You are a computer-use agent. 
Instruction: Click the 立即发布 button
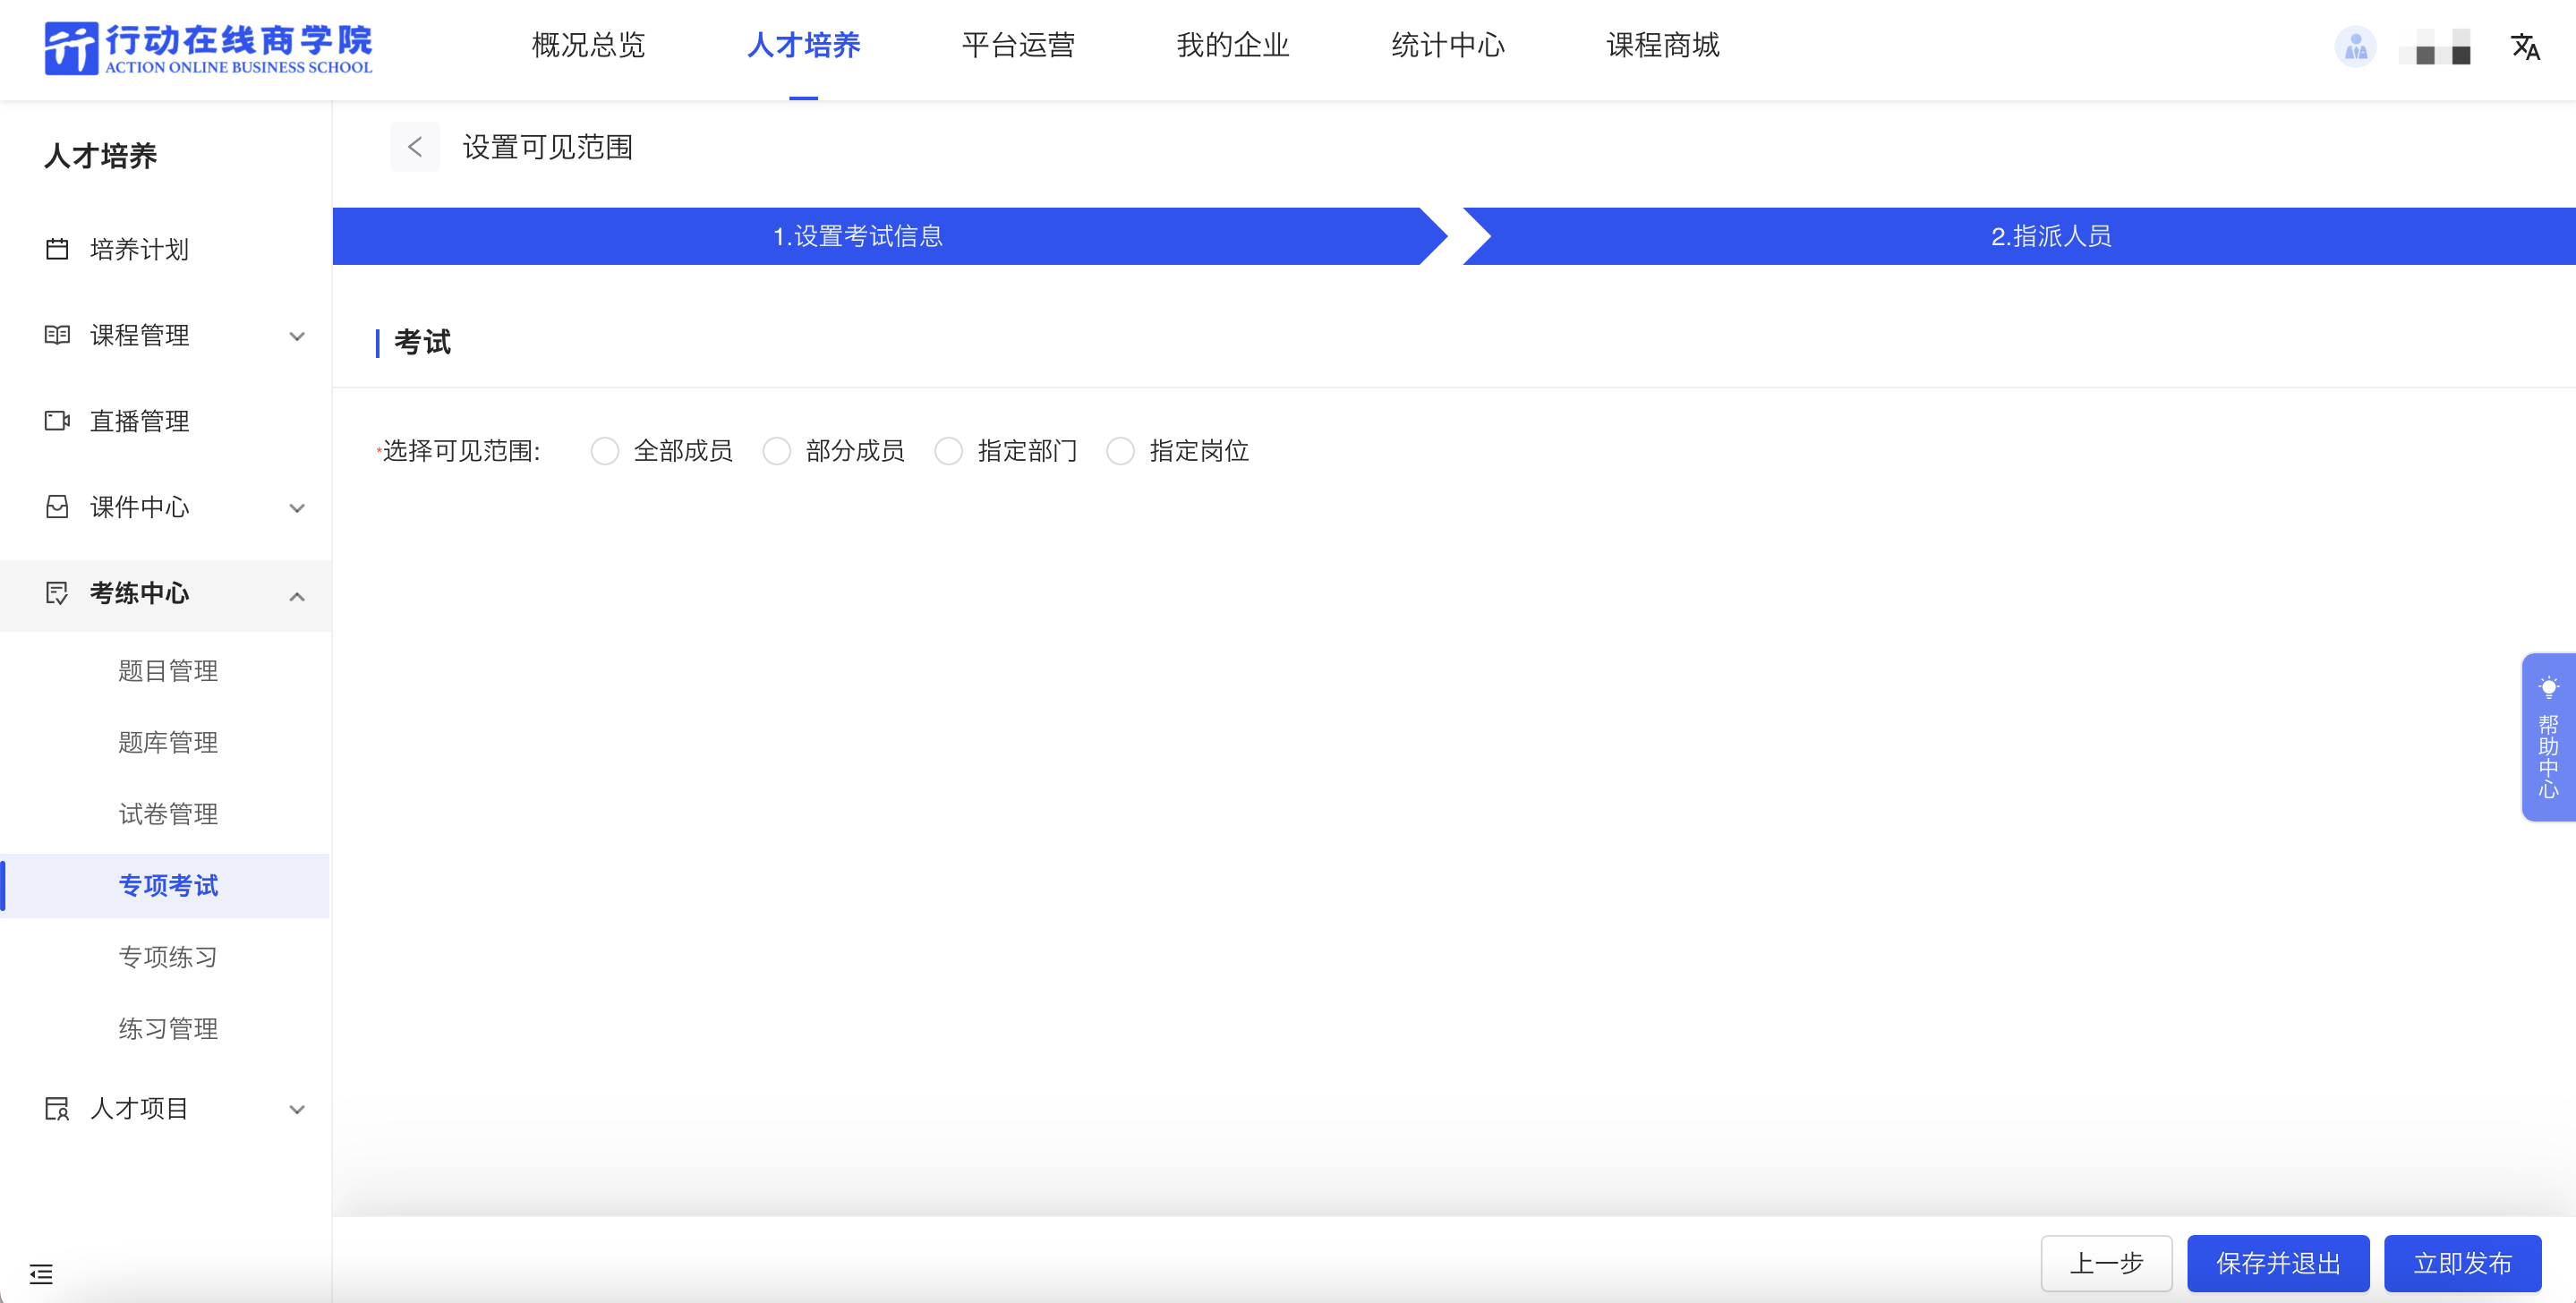point(2462,1263)
